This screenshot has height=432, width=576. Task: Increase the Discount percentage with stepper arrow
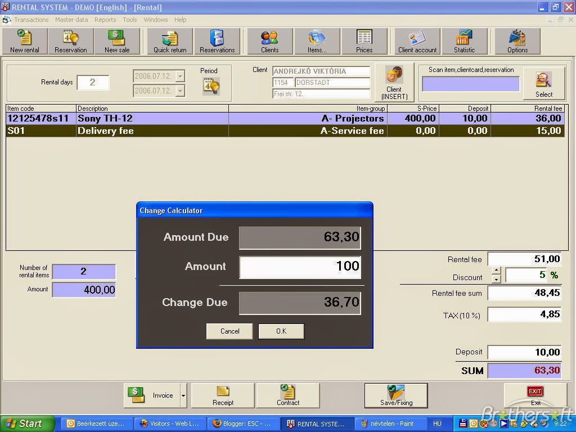496,269
